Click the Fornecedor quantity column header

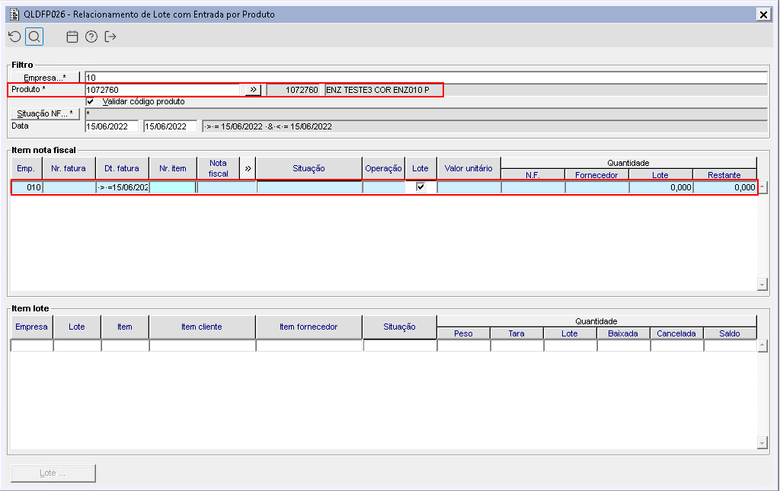[x=596, y=175]
